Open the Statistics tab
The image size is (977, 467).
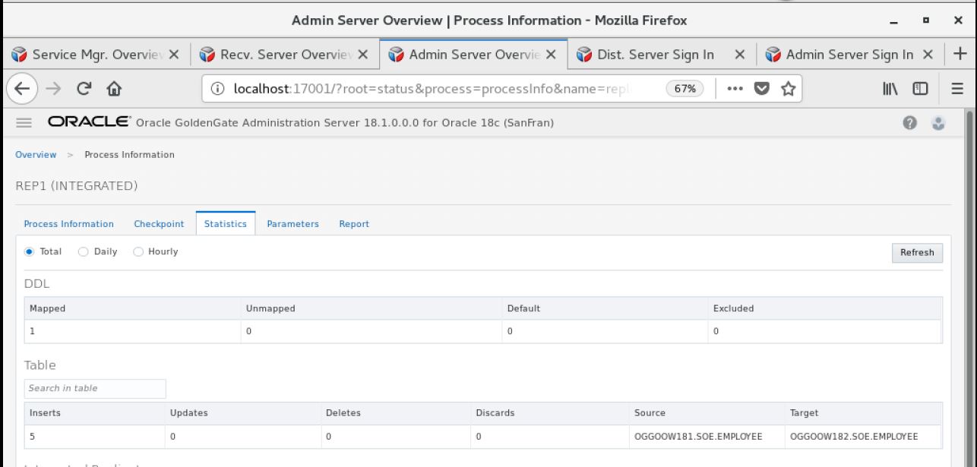[x=226, y=224]
